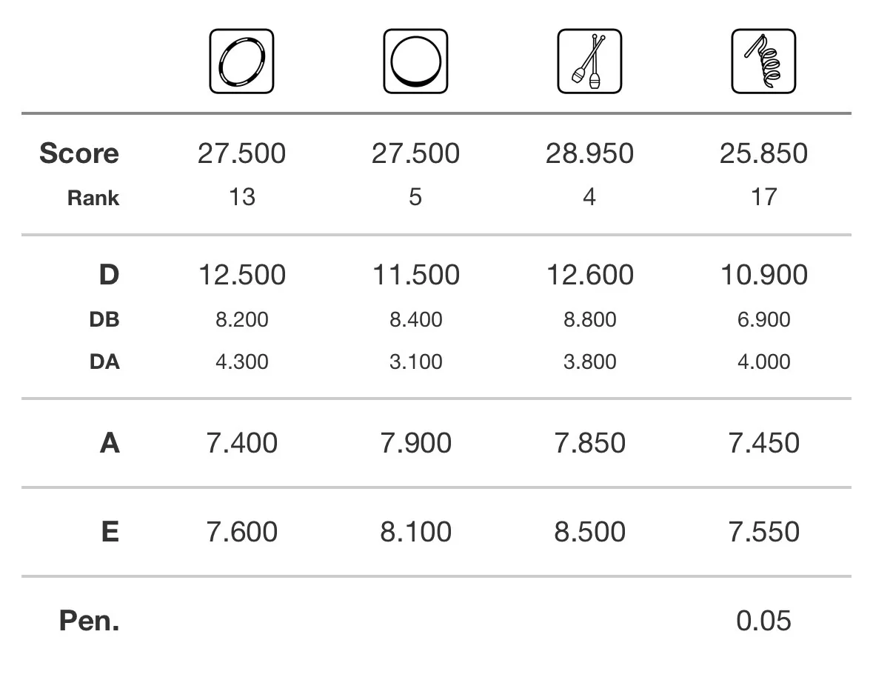Viewport: 873px width, 680px height.
Task: Click the ball DA value 3.100
Action: (416, 362)
